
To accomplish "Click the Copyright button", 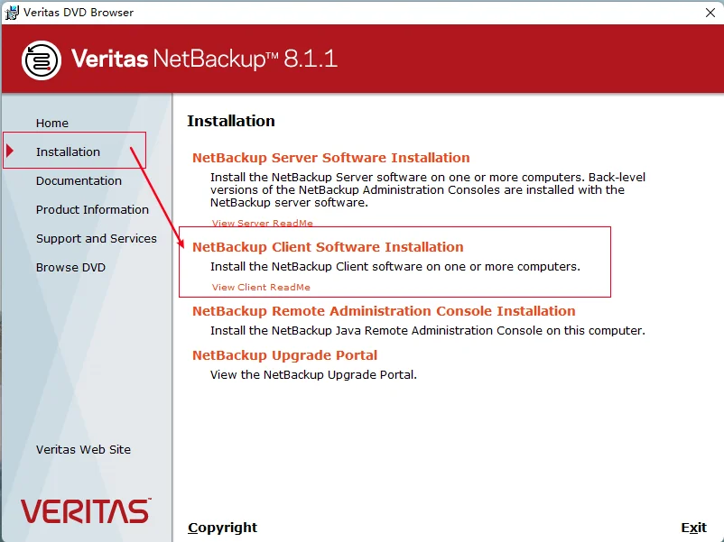I will point(223,528).
